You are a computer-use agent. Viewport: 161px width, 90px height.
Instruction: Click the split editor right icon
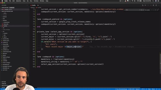156,5
